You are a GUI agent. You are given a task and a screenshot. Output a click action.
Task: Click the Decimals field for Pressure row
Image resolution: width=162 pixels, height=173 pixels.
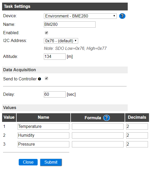[137, 144]
